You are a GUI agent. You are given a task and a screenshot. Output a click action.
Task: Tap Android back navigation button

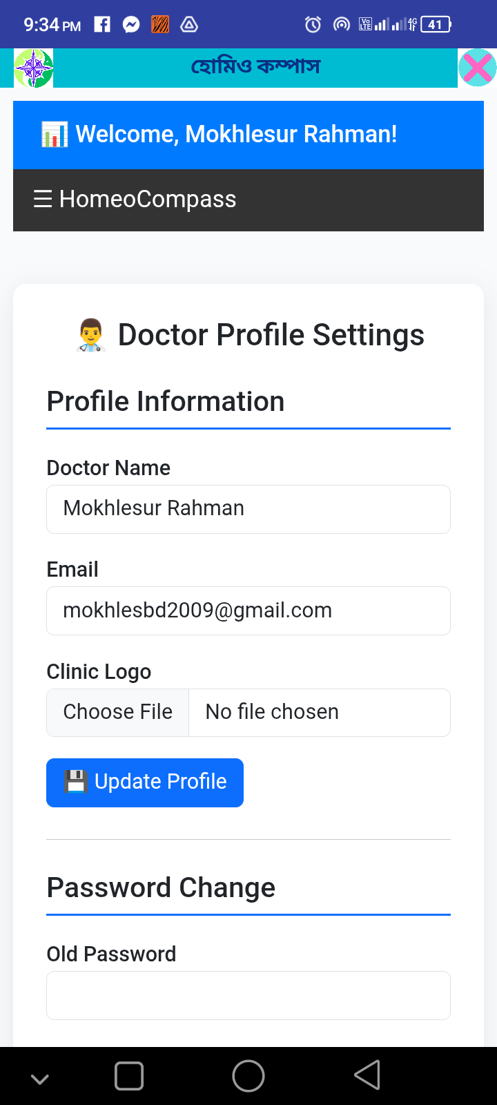367,1075
